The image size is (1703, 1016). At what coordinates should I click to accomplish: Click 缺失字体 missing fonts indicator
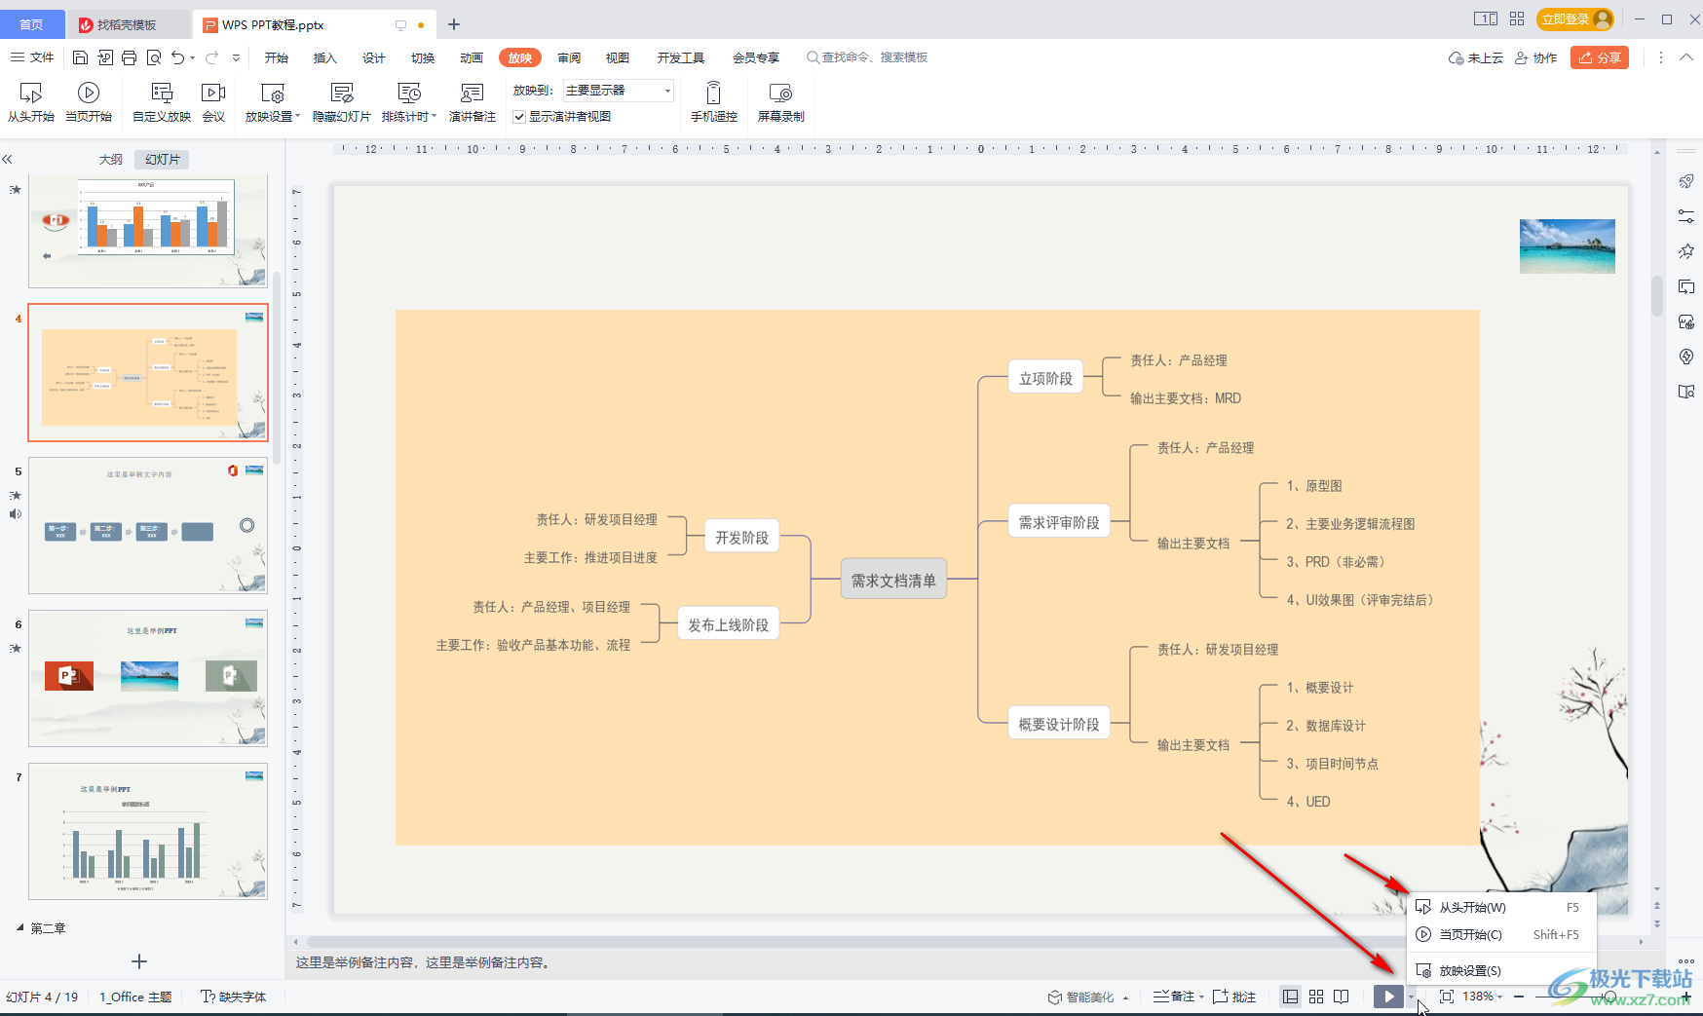pos(233,997)
